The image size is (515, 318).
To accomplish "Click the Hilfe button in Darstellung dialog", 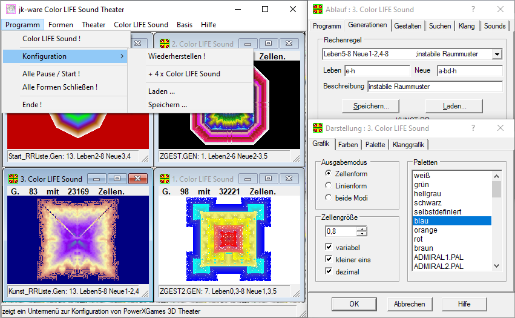I will click(464, 304).
